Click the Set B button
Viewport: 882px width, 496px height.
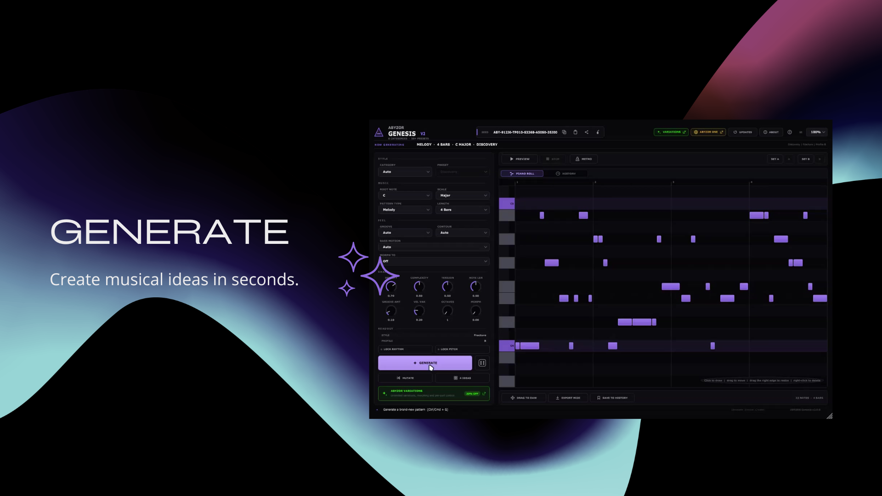[x=806, y=159]
